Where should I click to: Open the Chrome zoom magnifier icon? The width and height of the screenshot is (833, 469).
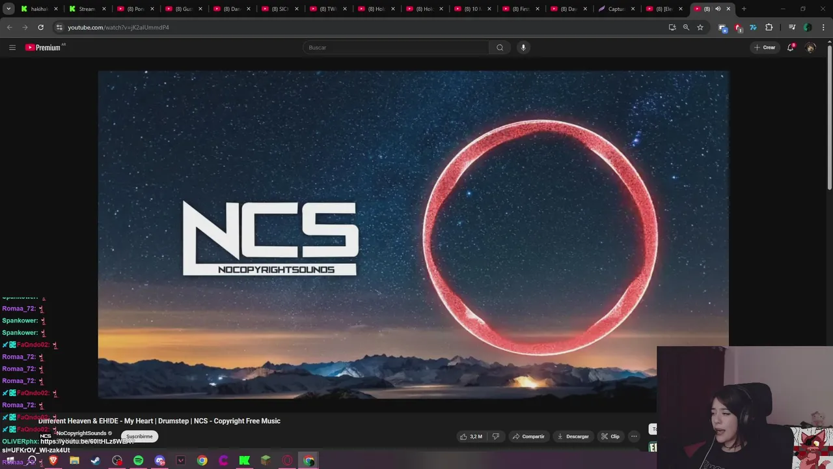coord(686,27)
